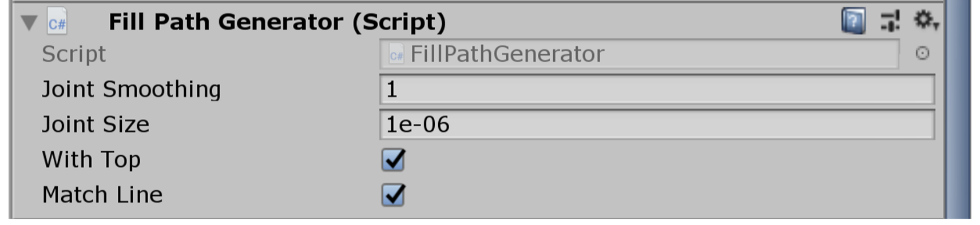The width and height of the screenshot is (980, 225).
Task: Click the small dropdown arrow beside the gear
Action: (936, 26)
